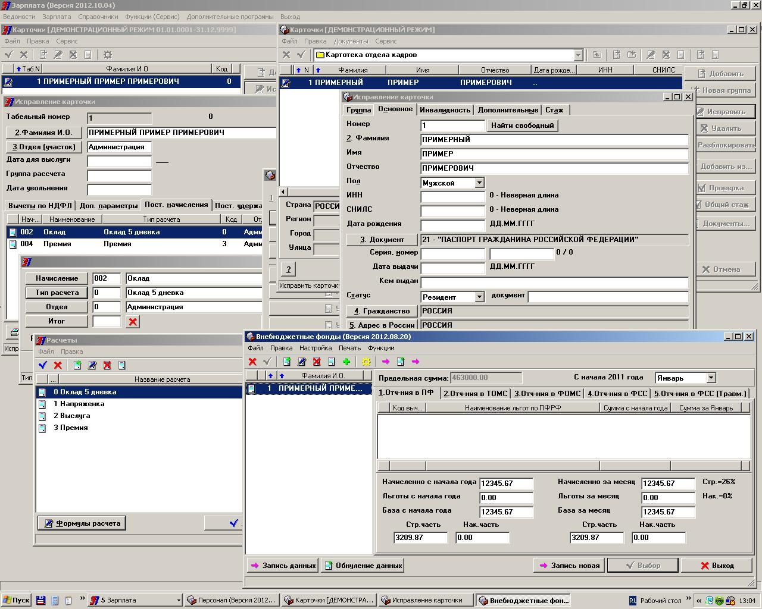Click delete record icon in Расчеты toolbar
The image size is (762, 609).
[107, 365]
